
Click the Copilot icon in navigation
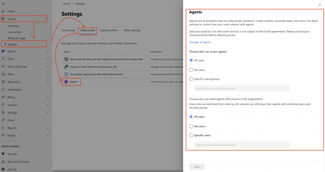click(x=3, y=19)
